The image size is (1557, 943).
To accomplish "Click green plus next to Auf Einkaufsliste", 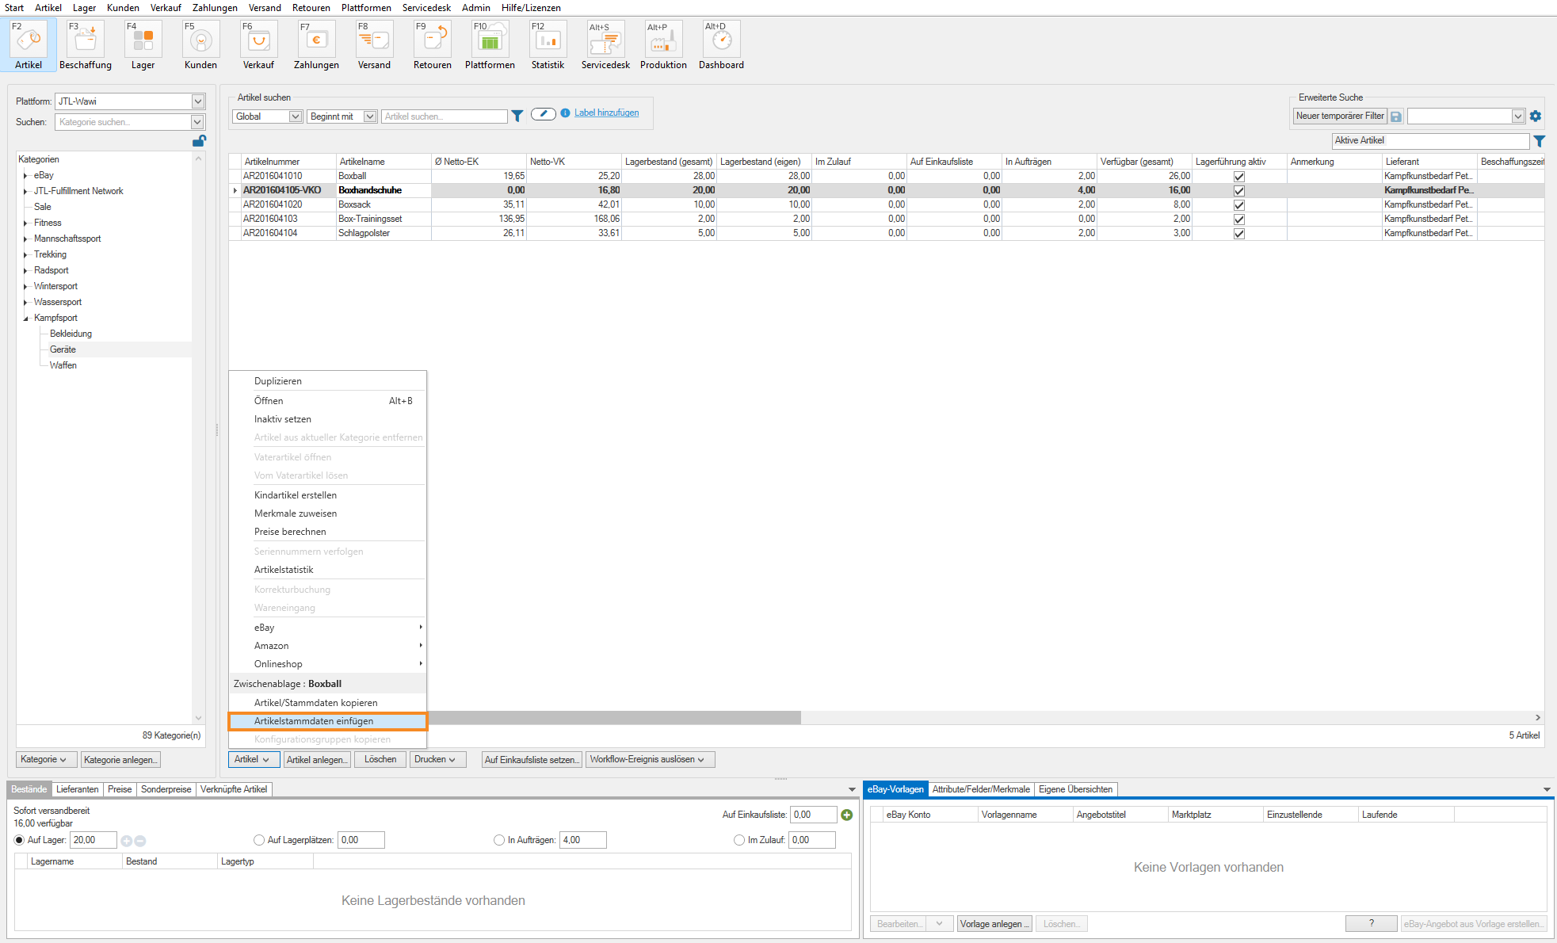I will coord(847,815).
